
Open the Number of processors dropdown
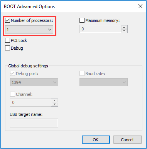[29, 30]
